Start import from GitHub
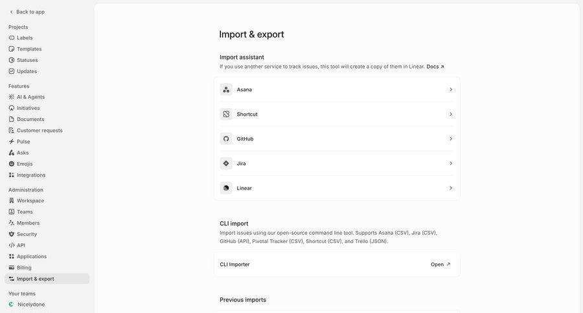This screenshot has width=583, height=313. click(337, 139)
